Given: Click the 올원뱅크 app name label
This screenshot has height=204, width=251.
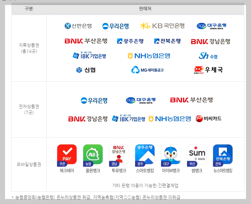Looking at the screenshot, I should pos(93,171).
